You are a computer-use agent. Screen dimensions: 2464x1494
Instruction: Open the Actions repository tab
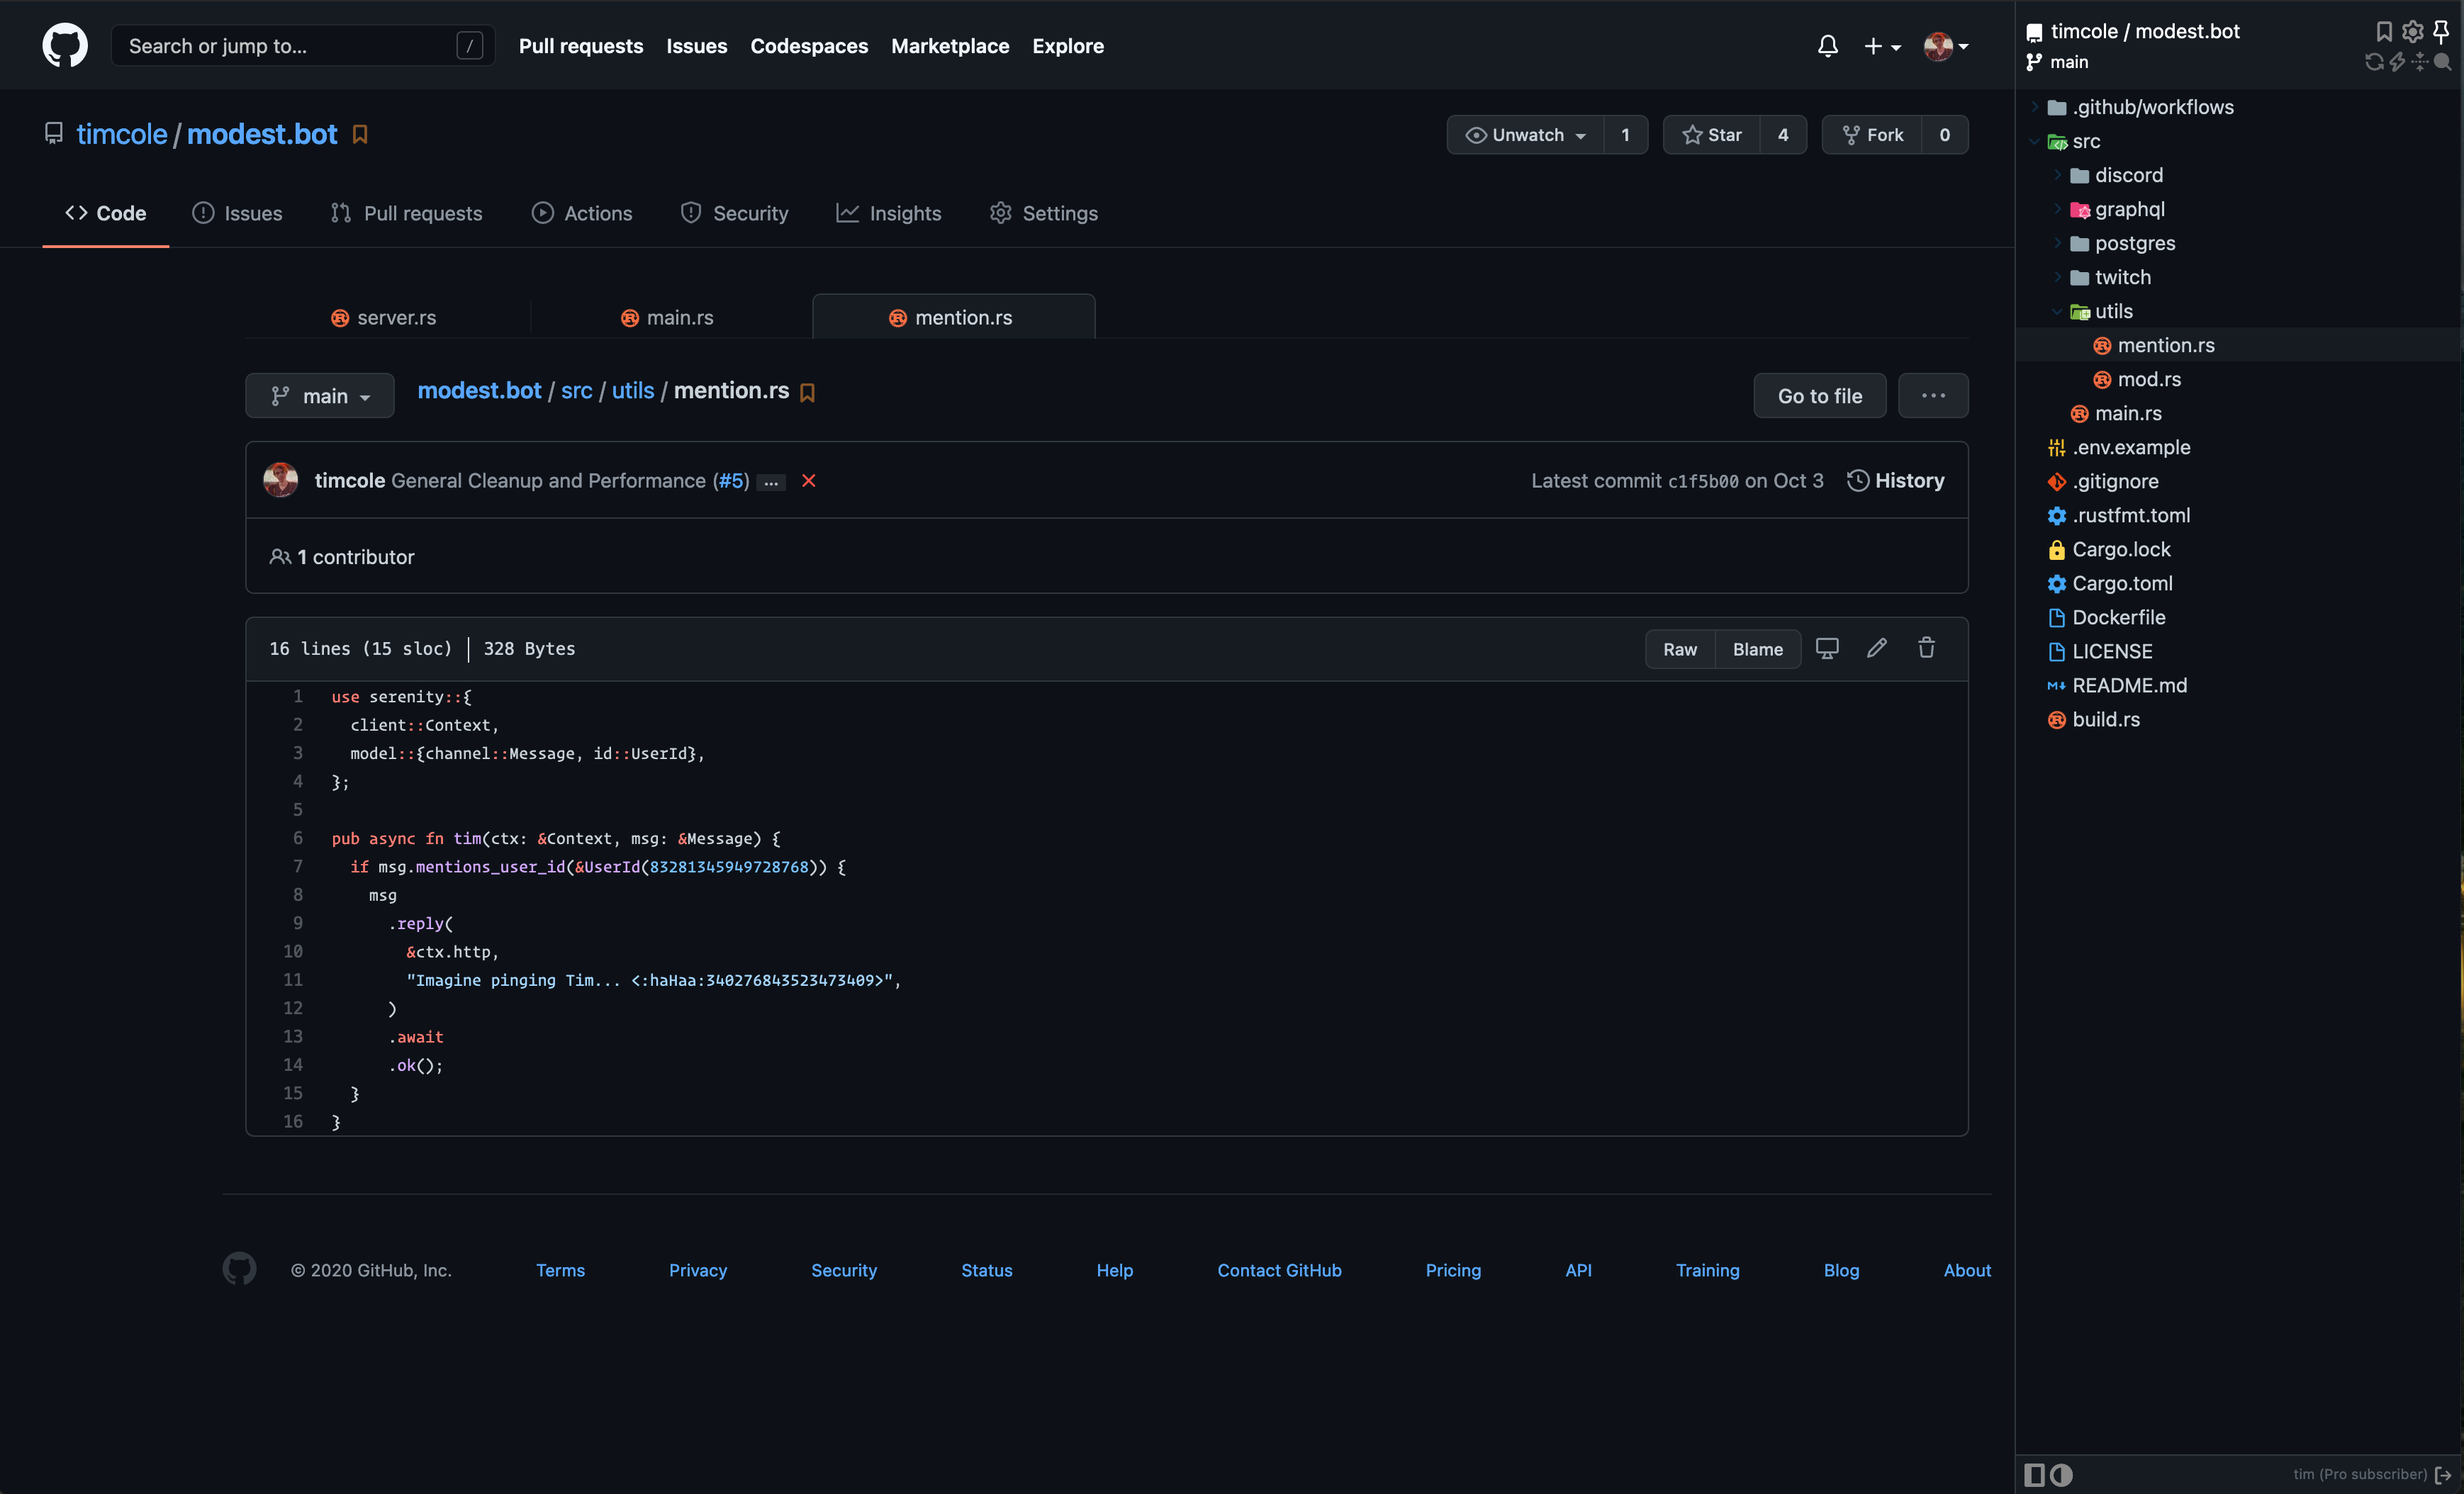point(582,213)
